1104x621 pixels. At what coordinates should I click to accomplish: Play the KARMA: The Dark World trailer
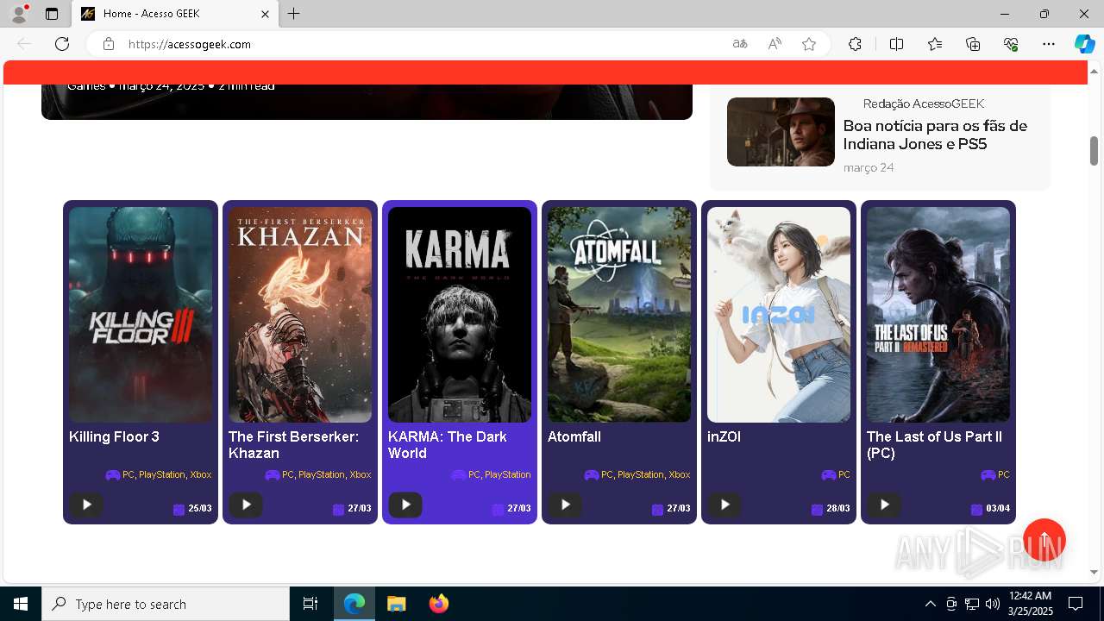pos(405,505)
